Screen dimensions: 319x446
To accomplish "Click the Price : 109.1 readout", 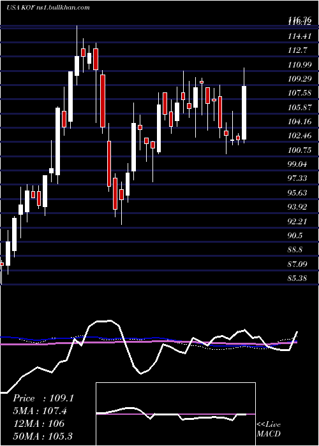I will 43,398.
